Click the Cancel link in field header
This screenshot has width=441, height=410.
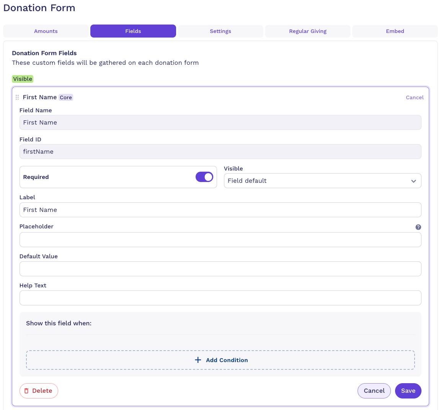pos(415,98)
